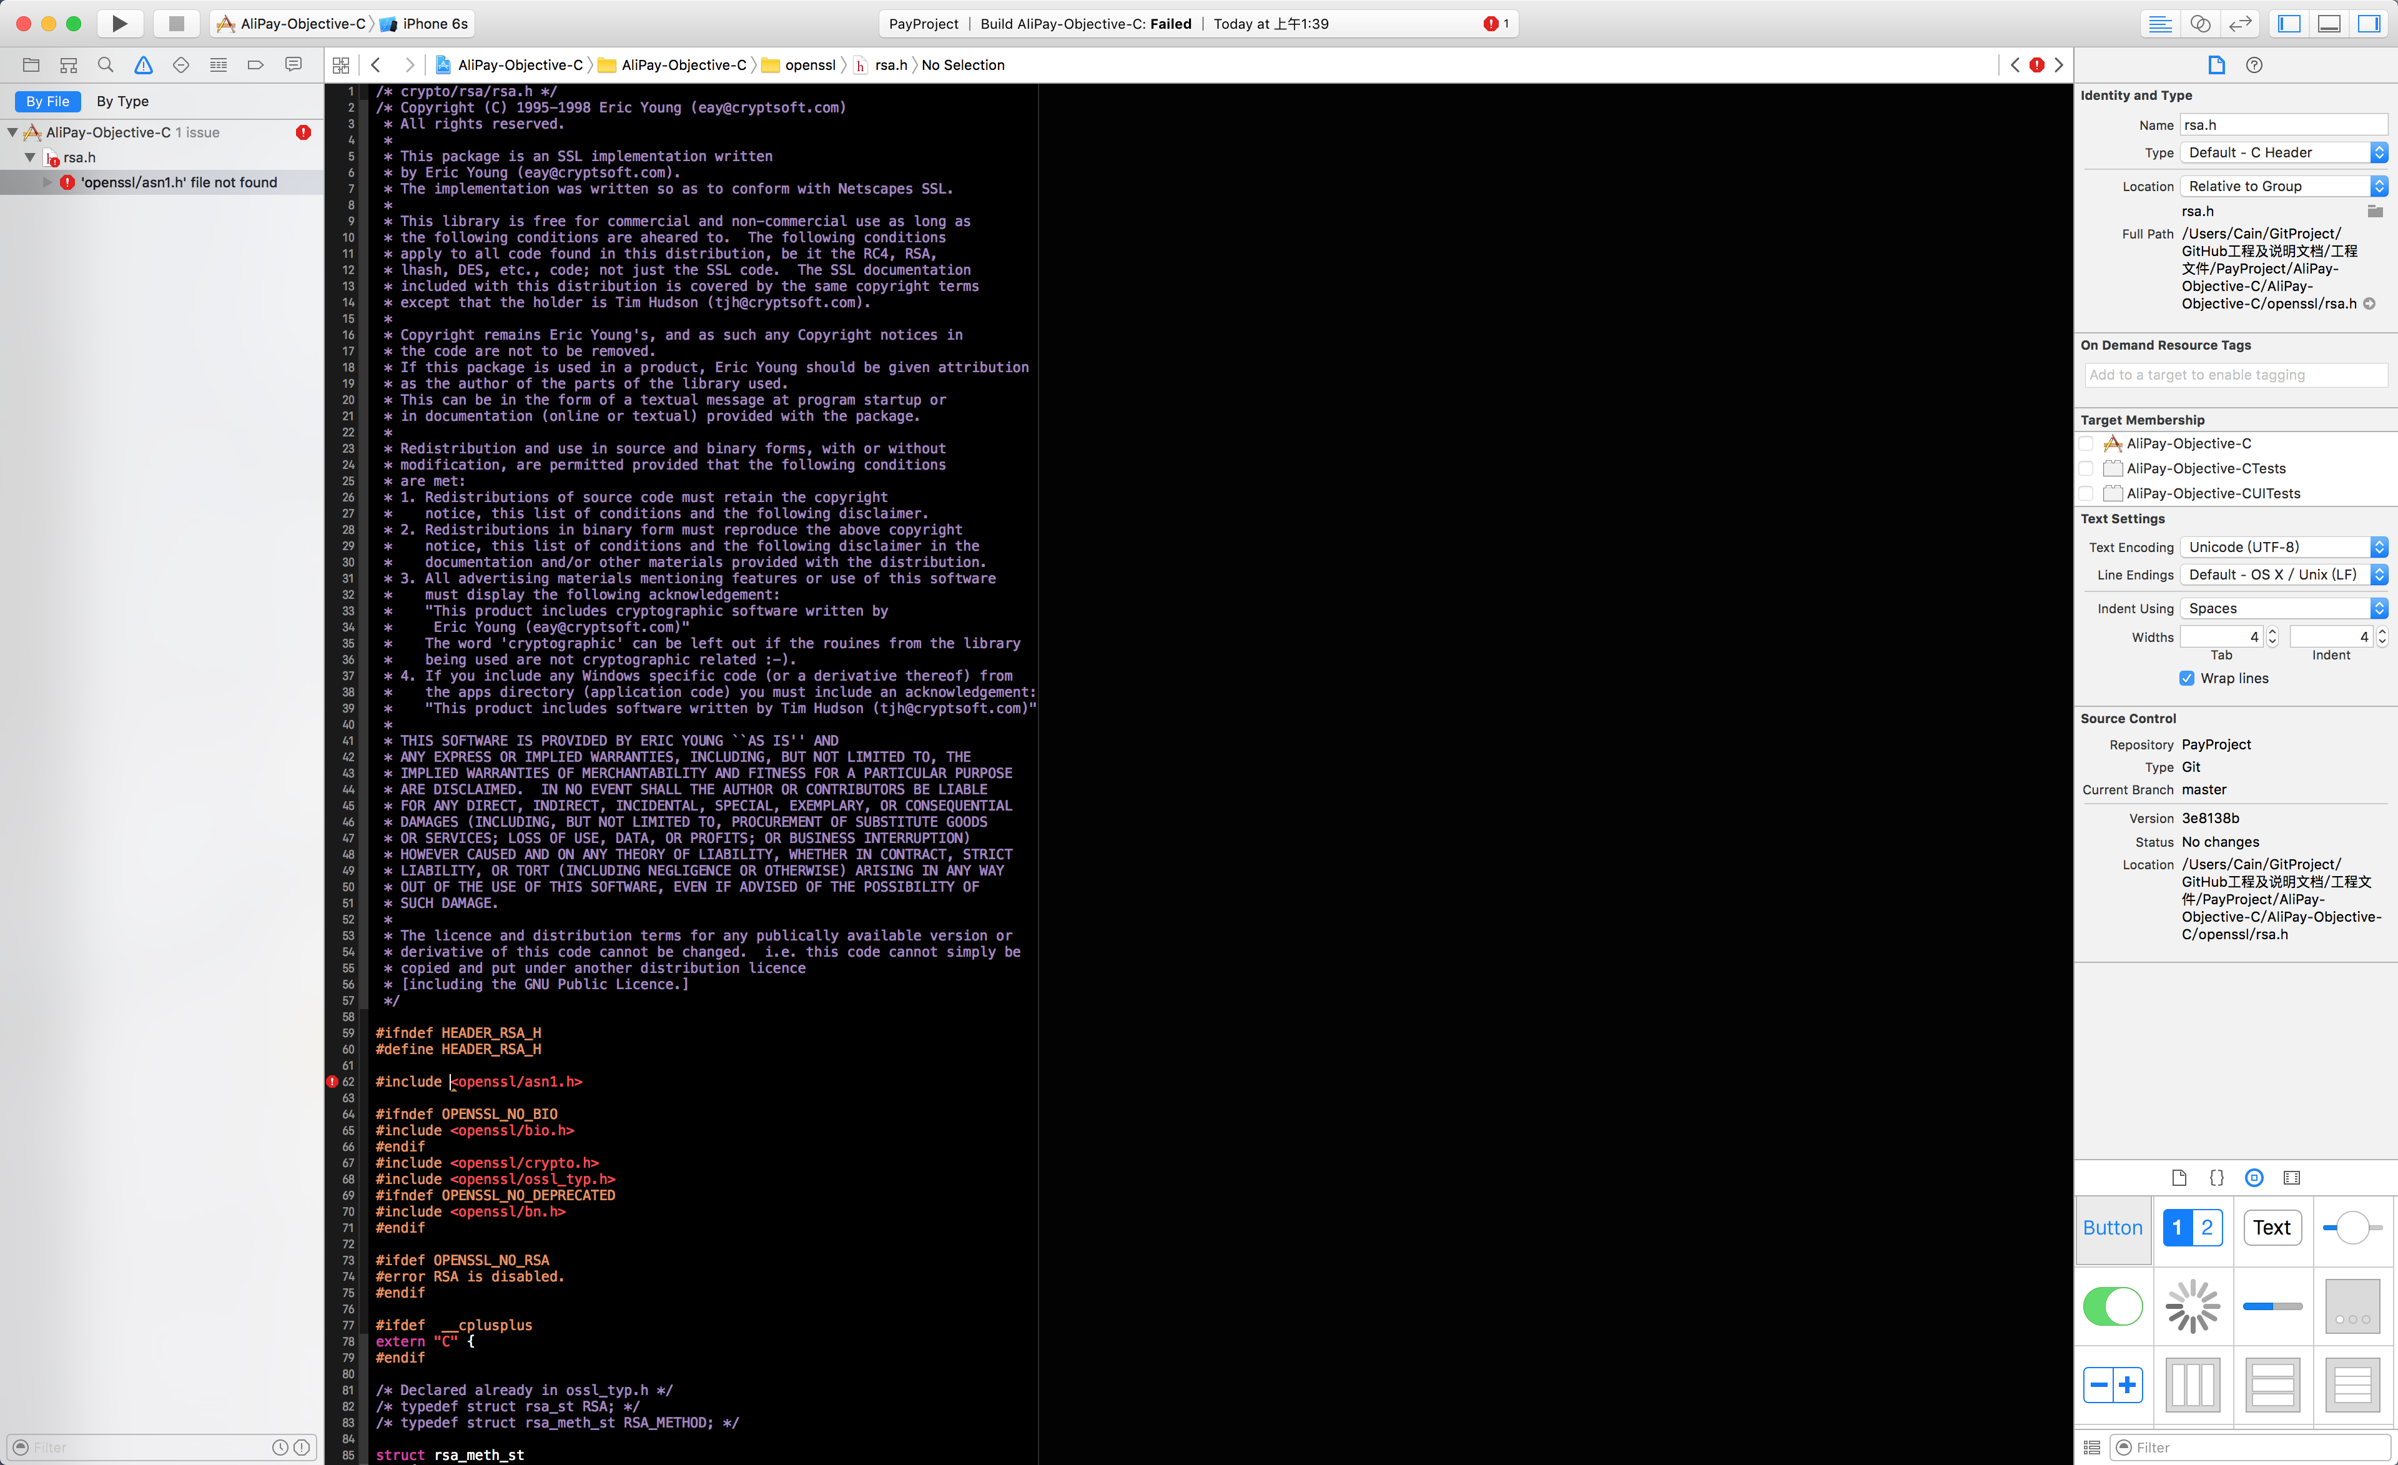This screenshot has height=1465, width=2398.
Task: Switch to By Type tab
Action: [122, 101]
